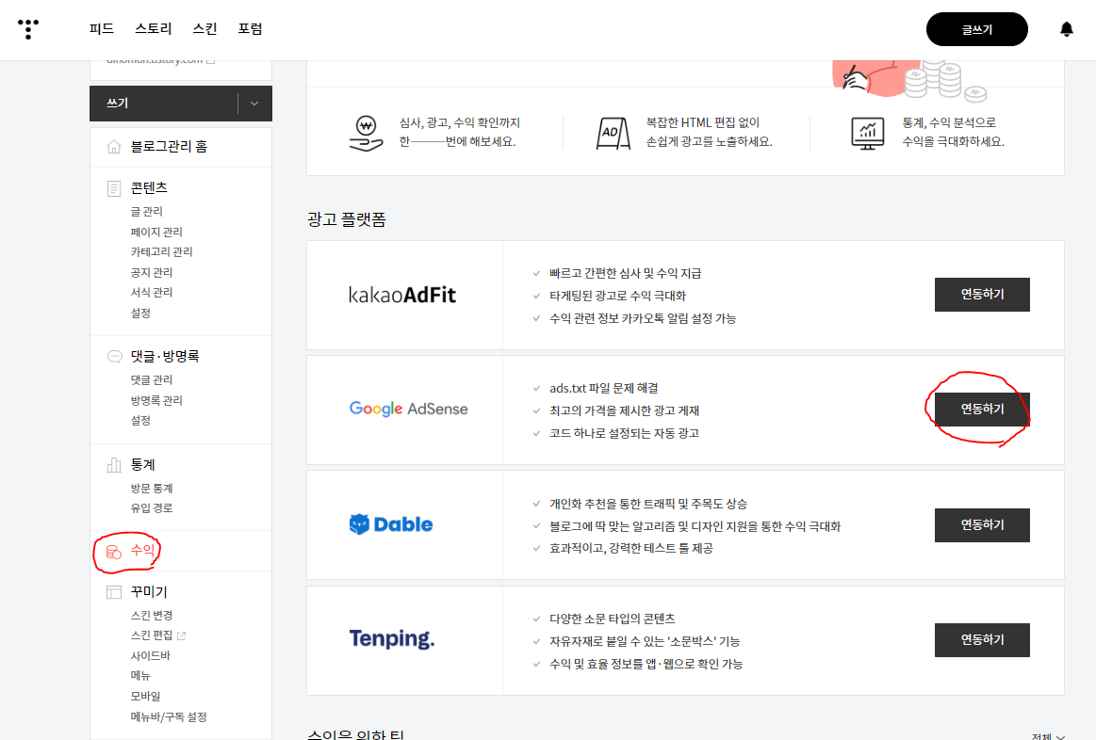
Task: Click the Google AdSense logo
Action: [408, 410]
